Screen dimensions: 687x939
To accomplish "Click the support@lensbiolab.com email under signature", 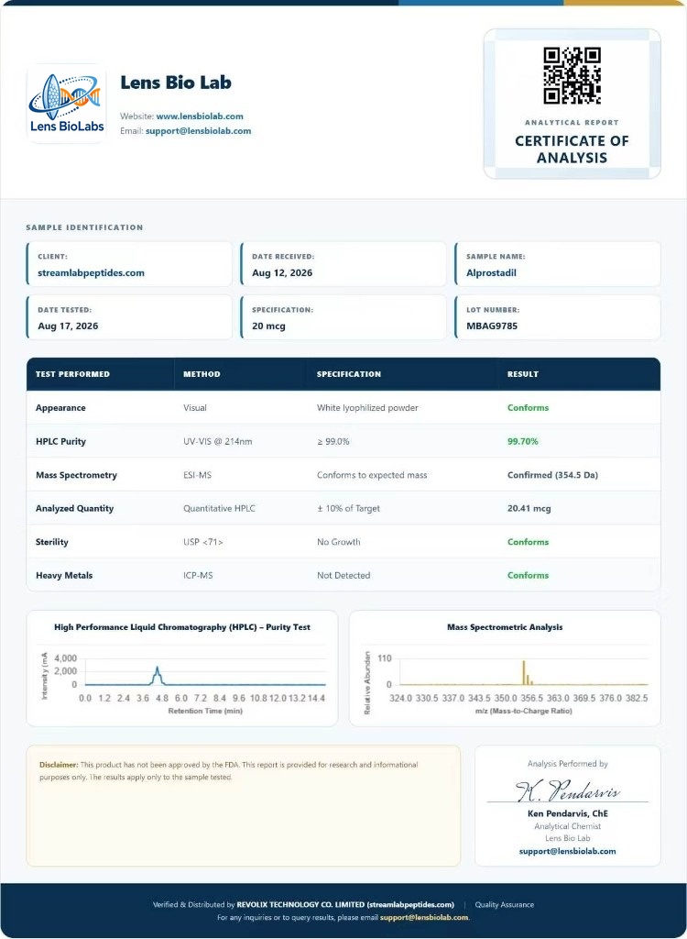I will coord(567,851).
